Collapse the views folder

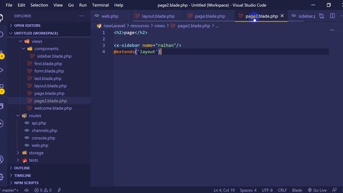click(49, 41)
